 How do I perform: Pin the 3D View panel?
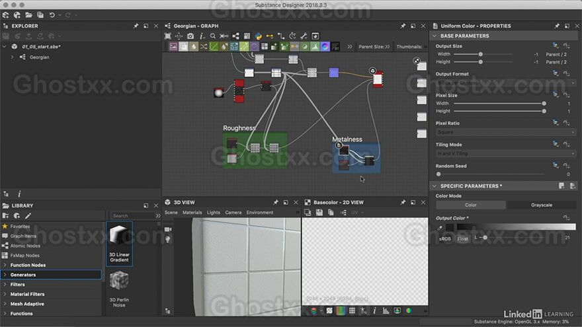tap(275, 202)
